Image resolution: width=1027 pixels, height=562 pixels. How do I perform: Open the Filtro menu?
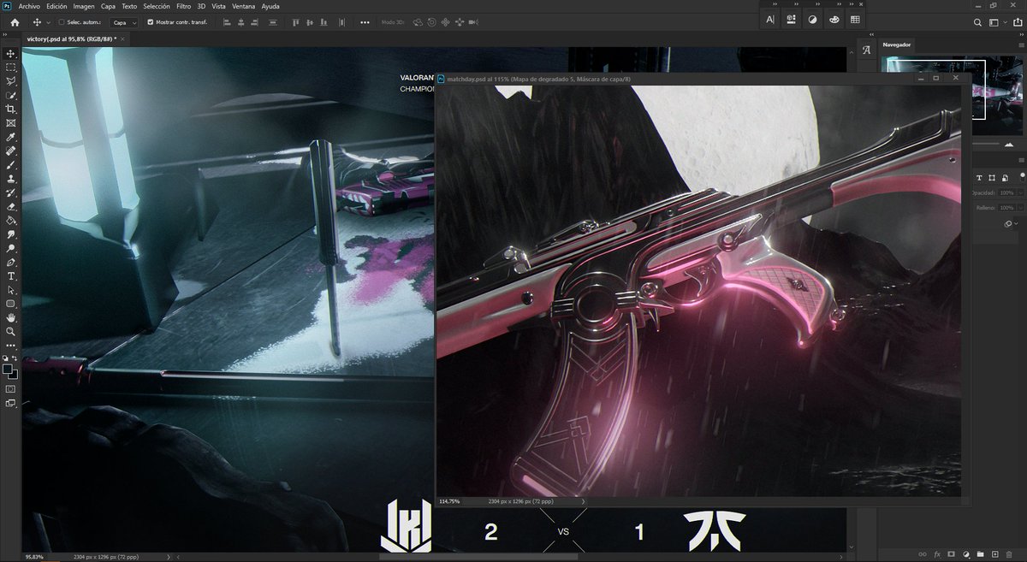183,6
